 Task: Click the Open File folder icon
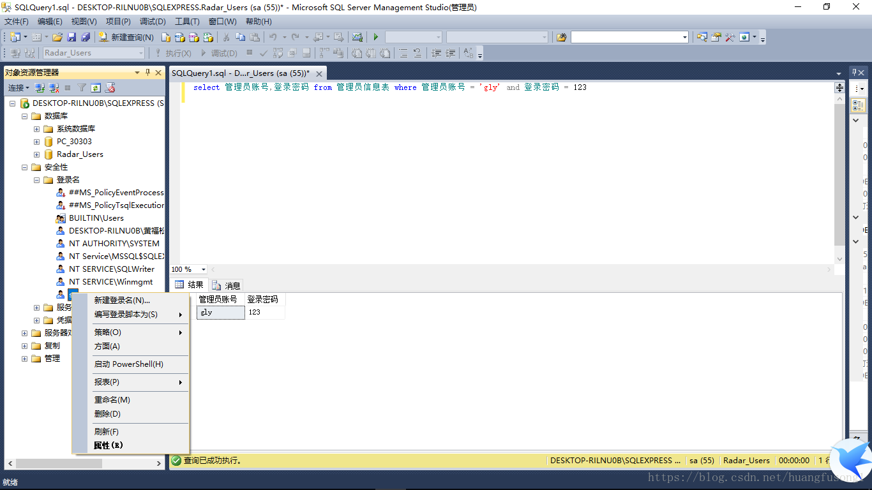(x=57, y=37)
